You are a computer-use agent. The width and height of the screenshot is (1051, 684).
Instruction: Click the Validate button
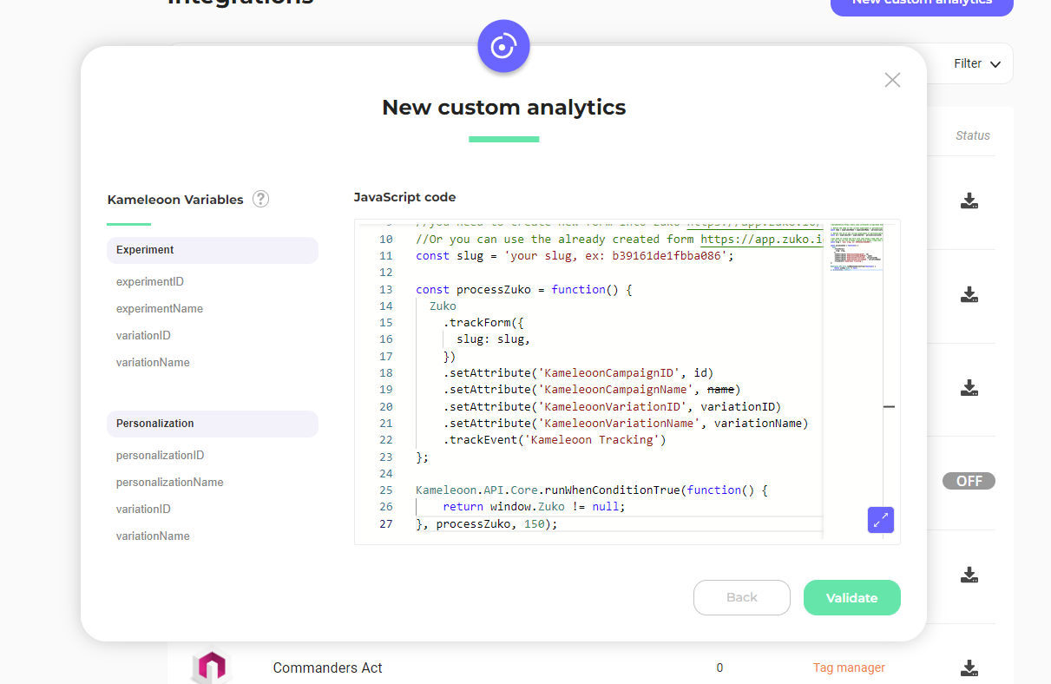(x=851, y=597)
